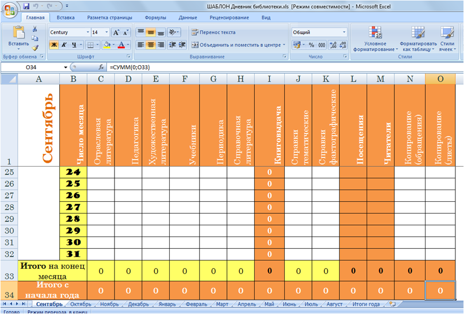Apply percent style with the % button
464x314 pixels.
tap(311, 45)
